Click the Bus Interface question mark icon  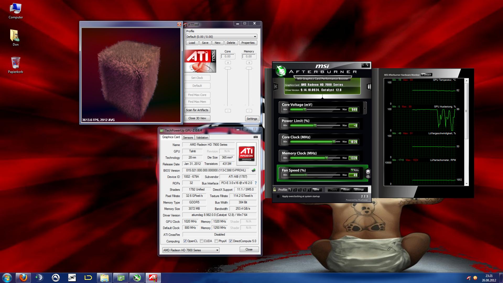pyautogui.click(x=256, y=183)
